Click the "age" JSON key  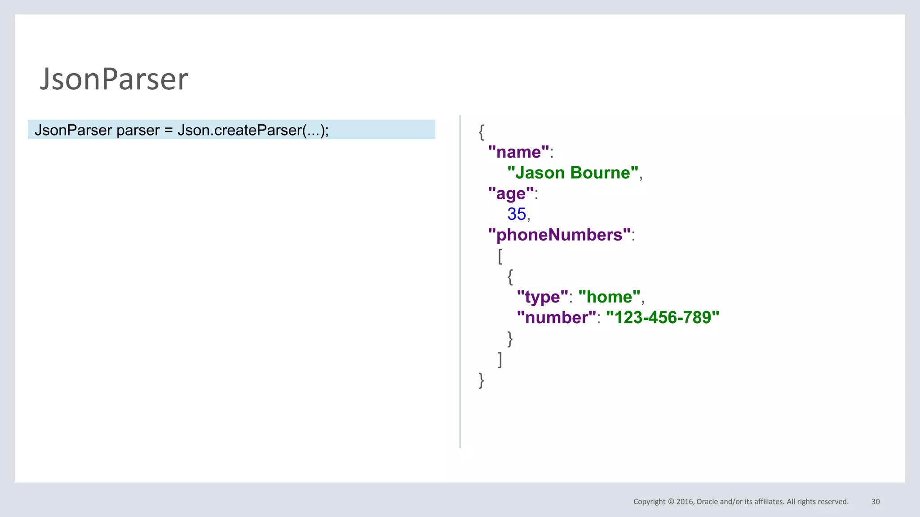point(511,193)
